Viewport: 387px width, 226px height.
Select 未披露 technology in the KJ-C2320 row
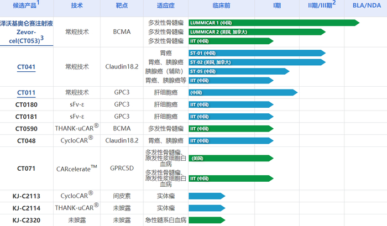click(x=77, y=220)
